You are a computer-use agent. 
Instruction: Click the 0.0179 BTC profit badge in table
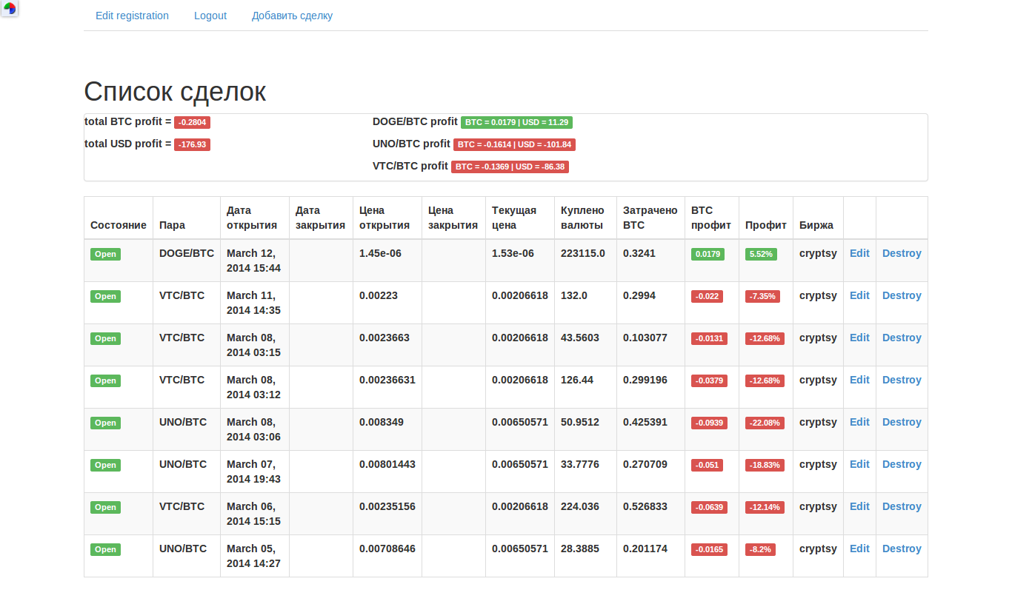(708, 254)
